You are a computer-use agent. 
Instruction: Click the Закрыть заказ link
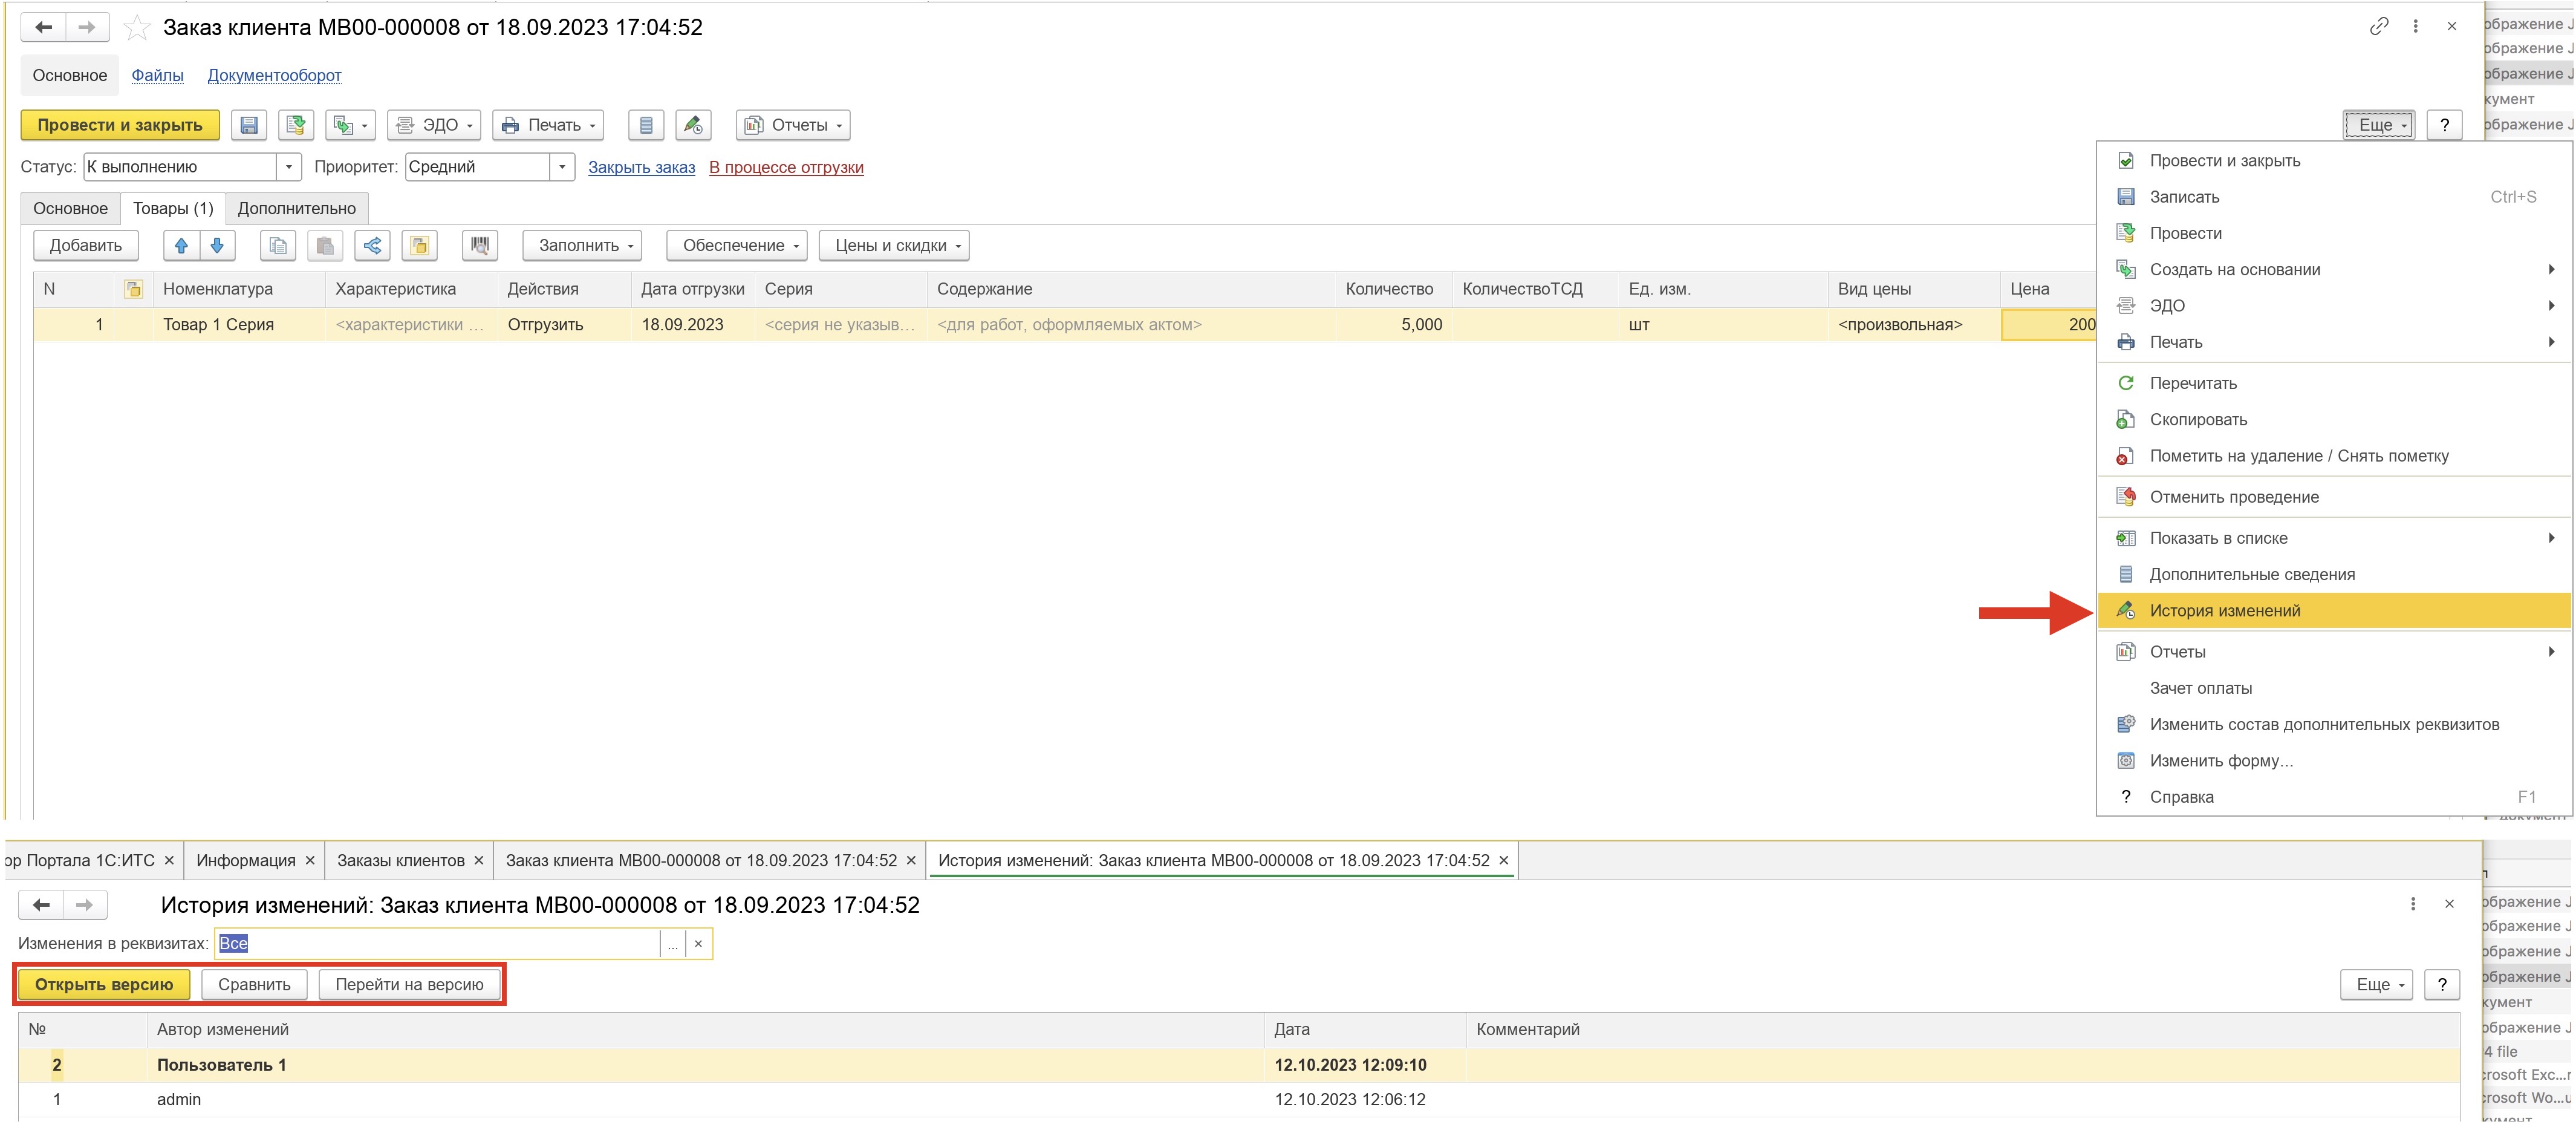point(641,167)
